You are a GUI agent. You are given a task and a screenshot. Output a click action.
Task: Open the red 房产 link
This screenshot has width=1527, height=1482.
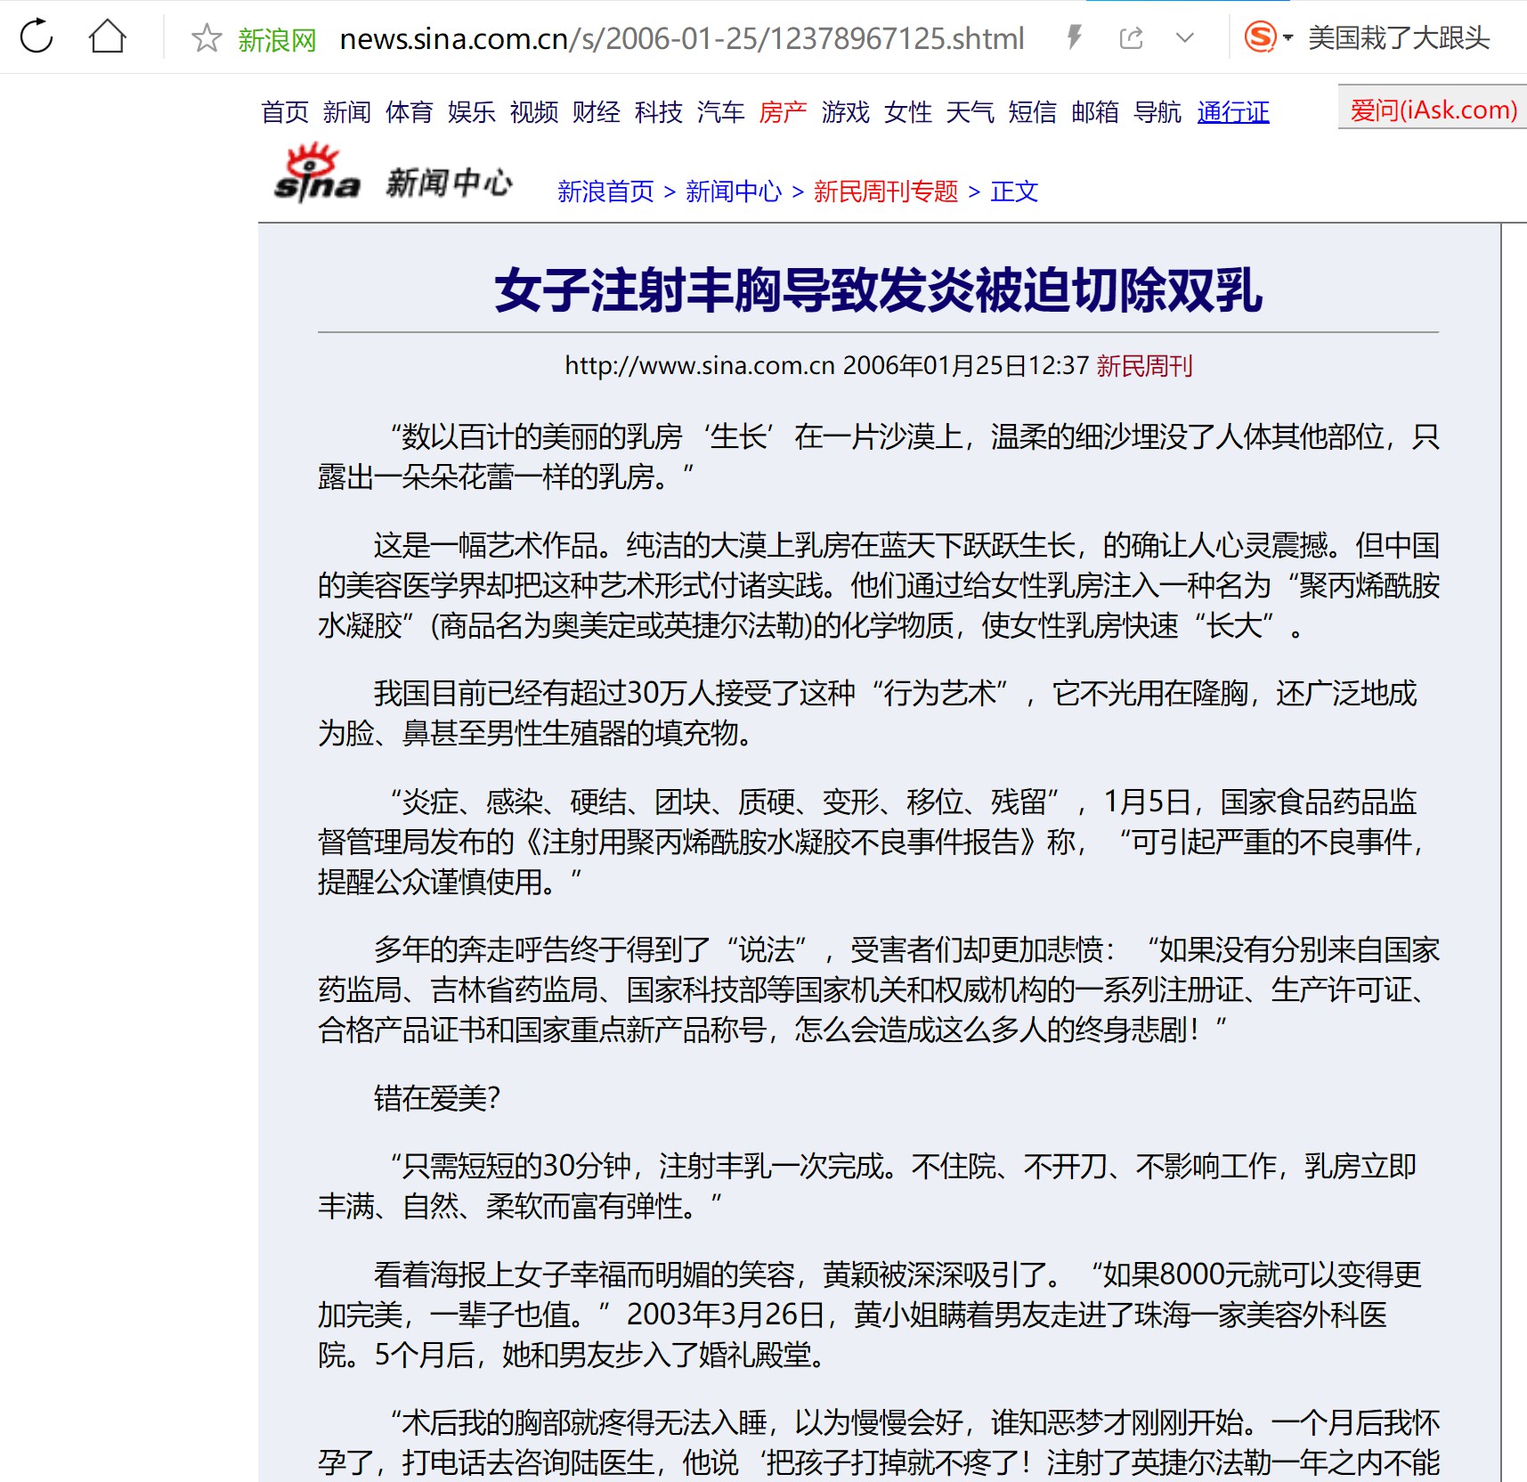pyautogui.click(x=784, y=112)
